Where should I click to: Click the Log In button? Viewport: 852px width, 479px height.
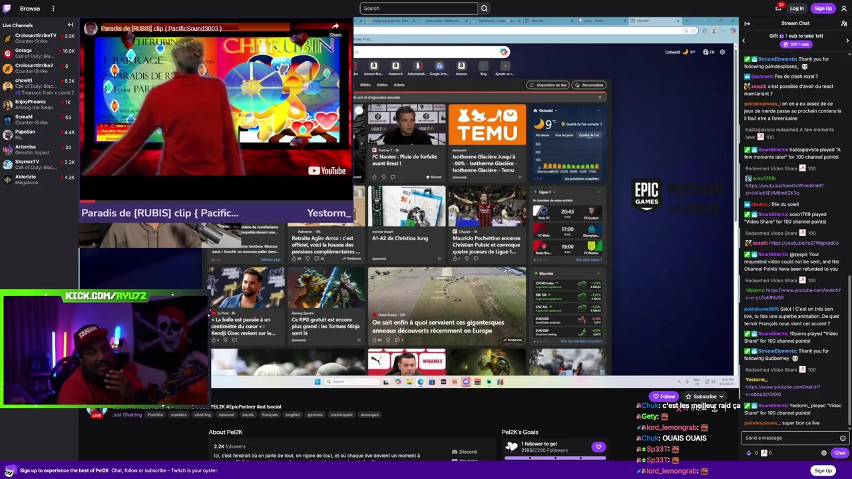click(797, 9)
